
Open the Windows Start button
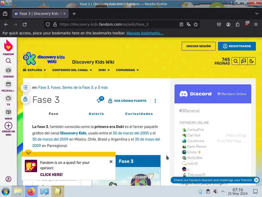6,191
